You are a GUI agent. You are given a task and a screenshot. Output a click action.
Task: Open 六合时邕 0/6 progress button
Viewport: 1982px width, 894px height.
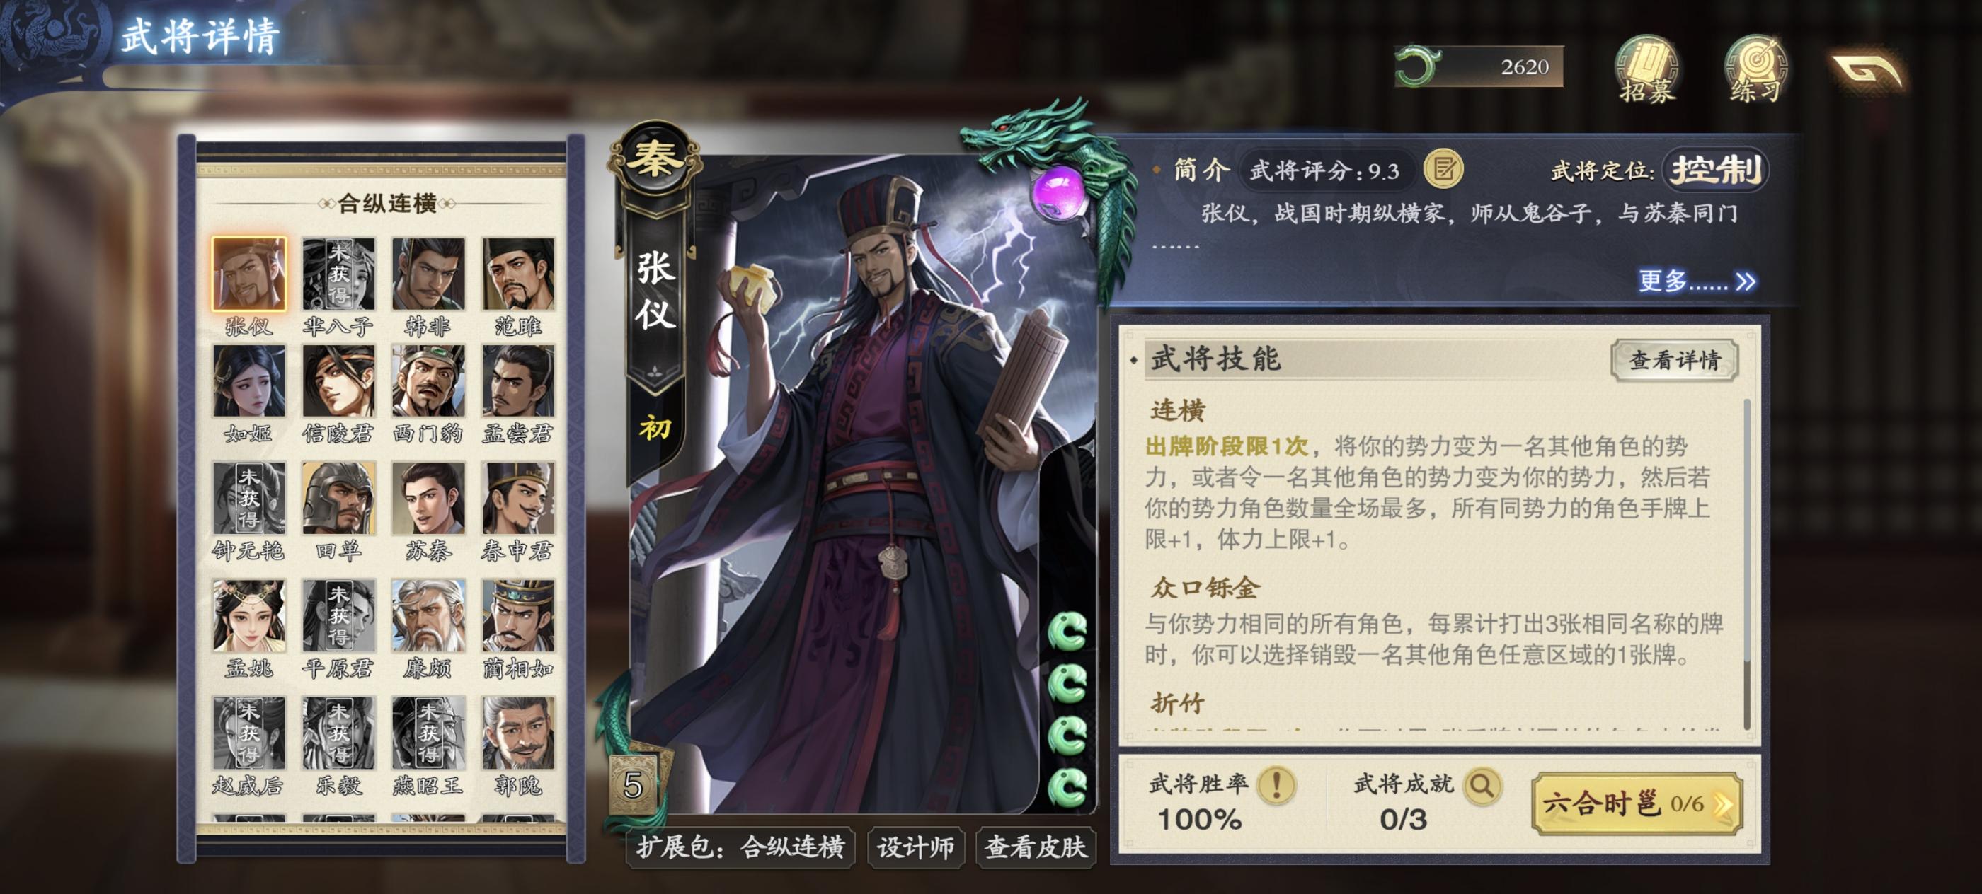click(1637, 804)
